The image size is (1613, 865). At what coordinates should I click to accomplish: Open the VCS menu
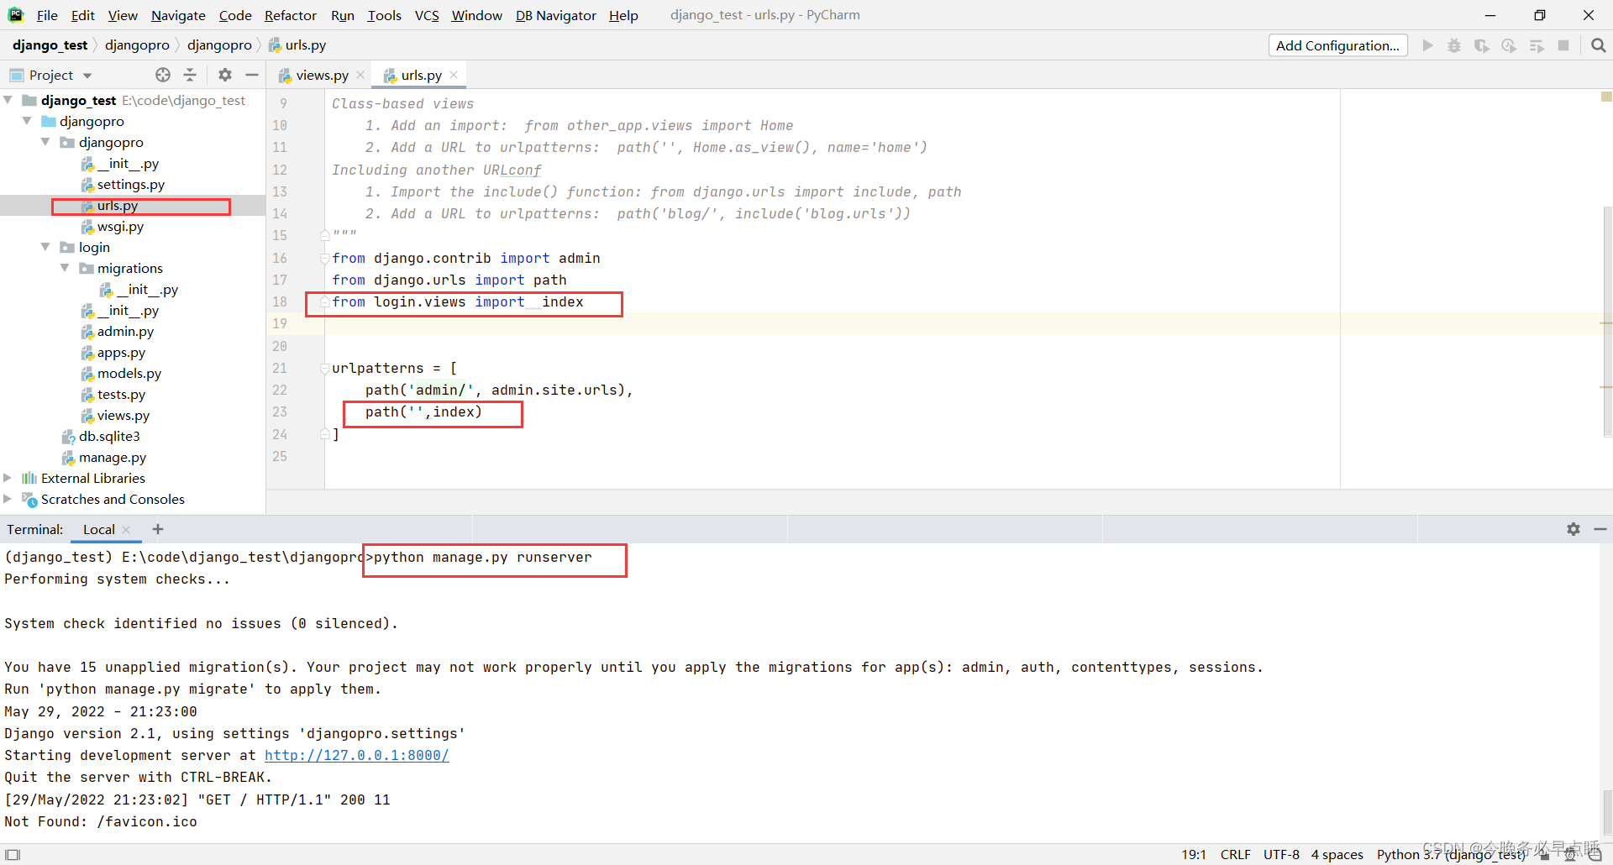(427, 15)
